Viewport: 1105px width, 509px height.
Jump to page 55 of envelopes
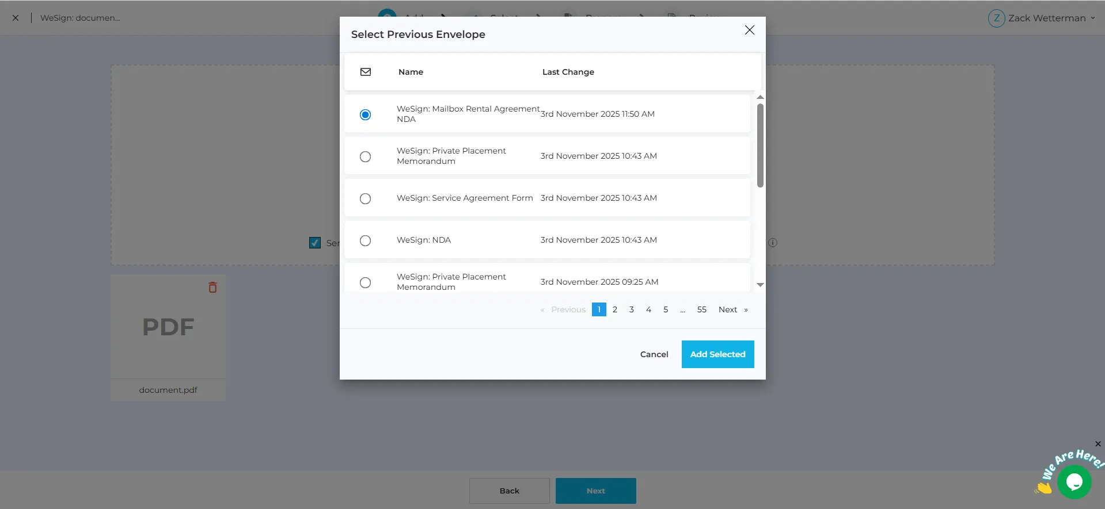point(701,309)
